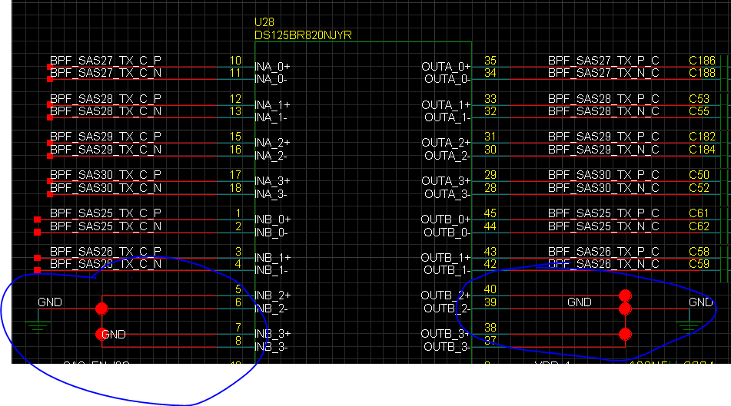
Task: Select the left ground symbol below GND
Action: tap(38, 327)
